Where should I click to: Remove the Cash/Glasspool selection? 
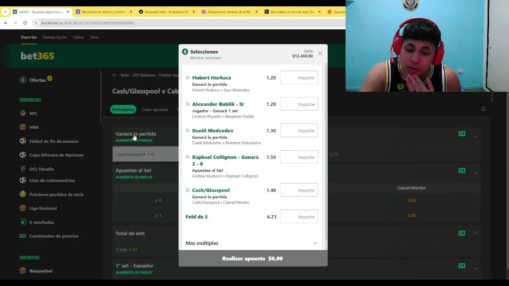pos(187,190)
